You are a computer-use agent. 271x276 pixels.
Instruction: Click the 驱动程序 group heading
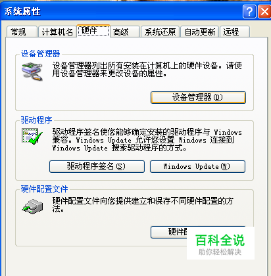36,120
